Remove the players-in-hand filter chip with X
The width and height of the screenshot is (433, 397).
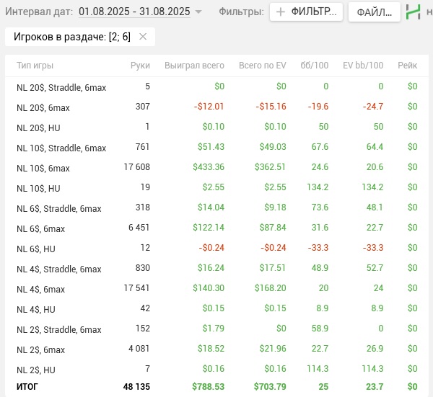pyautogui.click(x=142, y=37)
